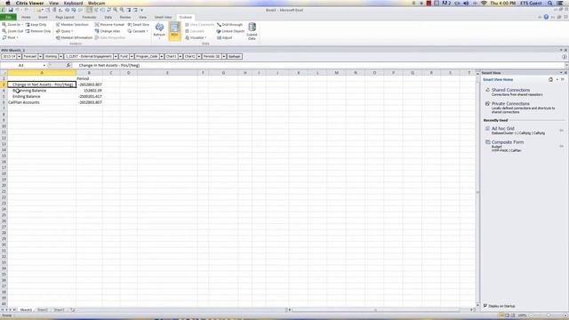Switch to the Sheet2 worksheet tab
This screenshot has width=569, height=320.
(43, 310)
